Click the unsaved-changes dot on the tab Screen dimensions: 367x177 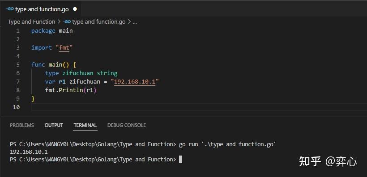click(75, 9)
